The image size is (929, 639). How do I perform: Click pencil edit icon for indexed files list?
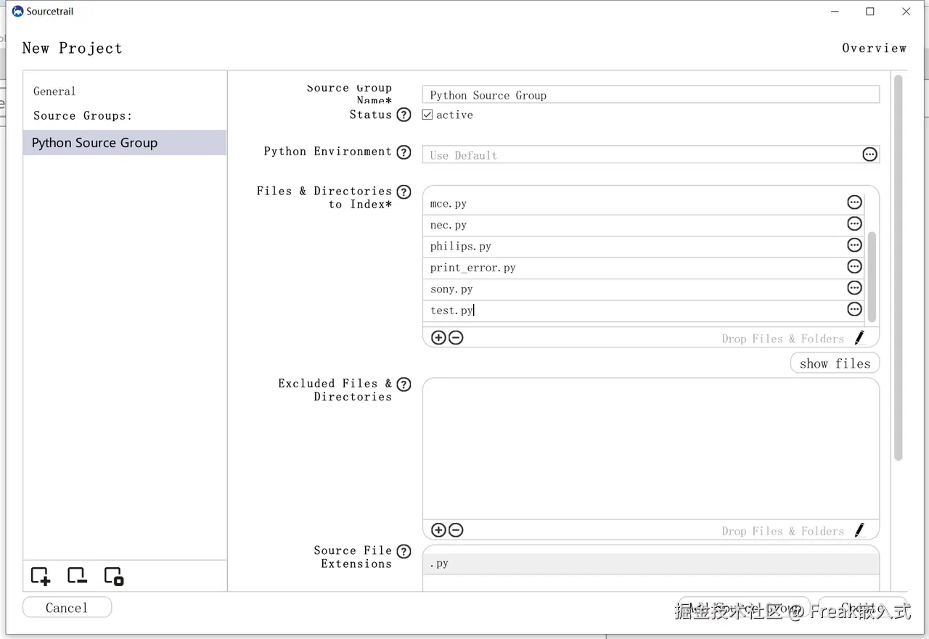pyautogui.click(x=859, y=337)
